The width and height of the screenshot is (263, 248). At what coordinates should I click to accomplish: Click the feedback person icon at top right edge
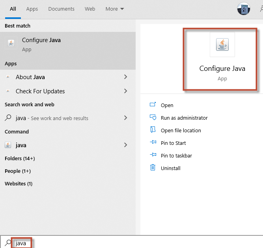point(261,9)
